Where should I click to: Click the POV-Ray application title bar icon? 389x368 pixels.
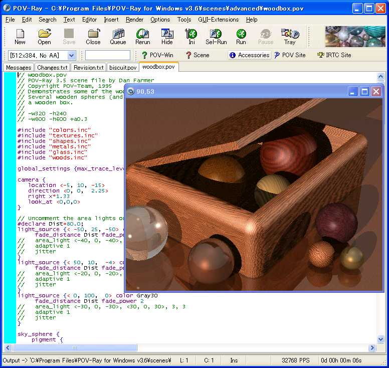coord(7,8)
